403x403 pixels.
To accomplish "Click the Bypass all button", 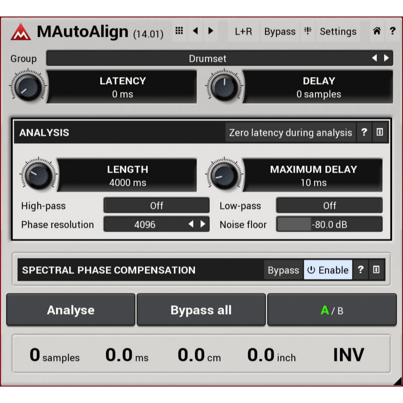I will [x=201, y=310].
